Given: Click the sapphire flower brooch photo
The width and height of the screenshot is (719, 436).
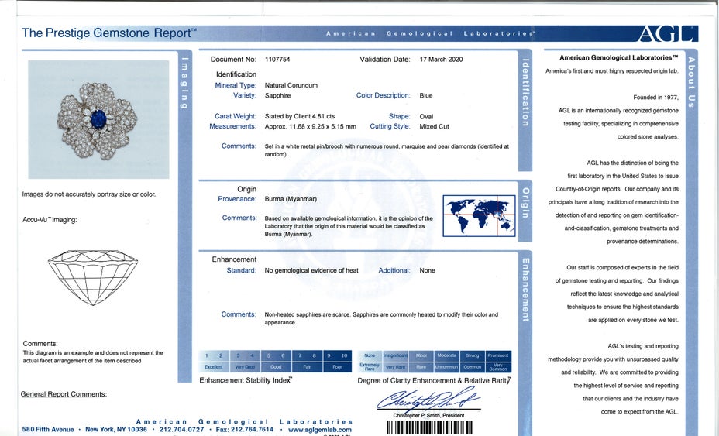Looking at the screenshot, I should coord(98,120).
